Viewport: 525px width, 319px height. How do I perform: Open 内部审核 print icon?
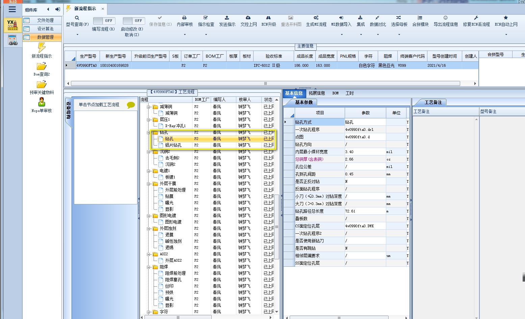[184, 18]
